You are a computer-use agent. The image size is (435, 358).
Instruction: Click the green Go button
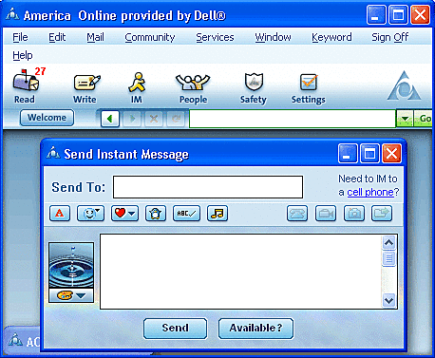click(424, 119)
